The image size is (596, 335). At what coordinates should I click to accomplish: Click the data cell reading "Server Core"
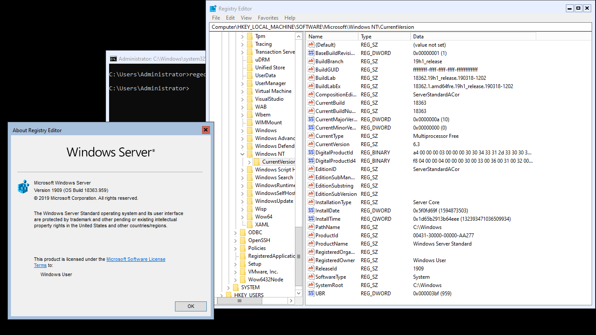pyautogui.click(x=426, y=202)
